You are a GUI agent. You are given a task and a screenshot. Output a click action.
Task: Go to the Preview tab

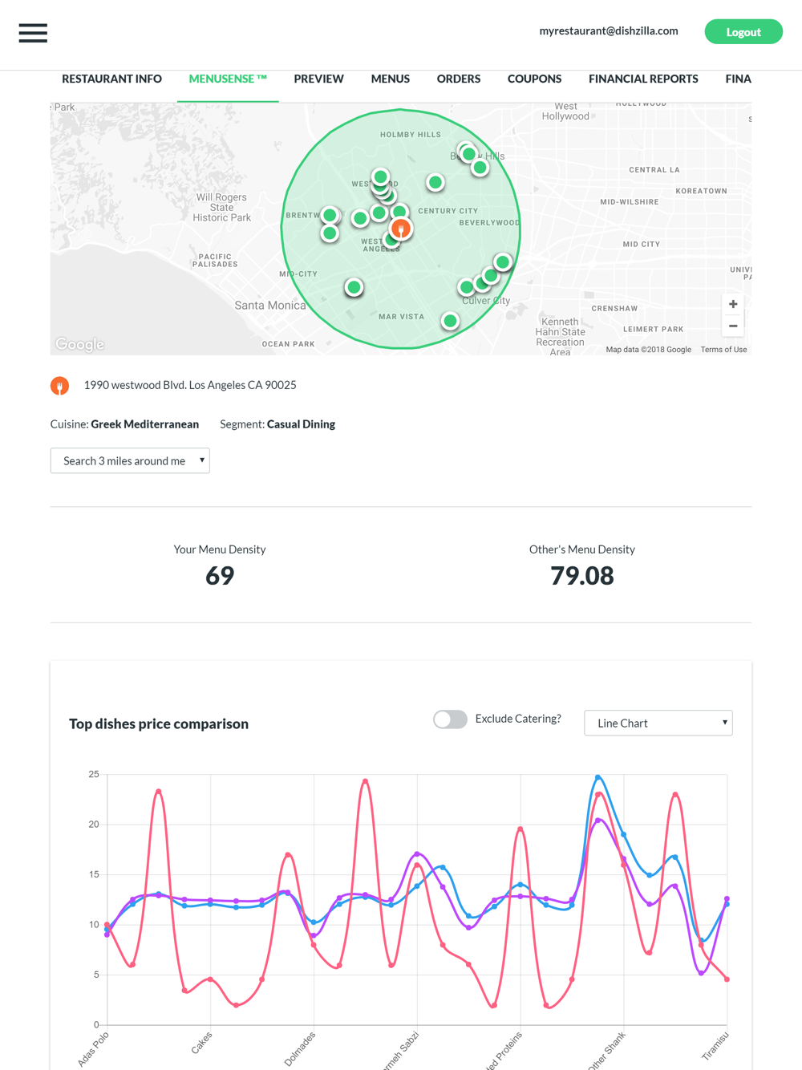click(x=318, y=79)
